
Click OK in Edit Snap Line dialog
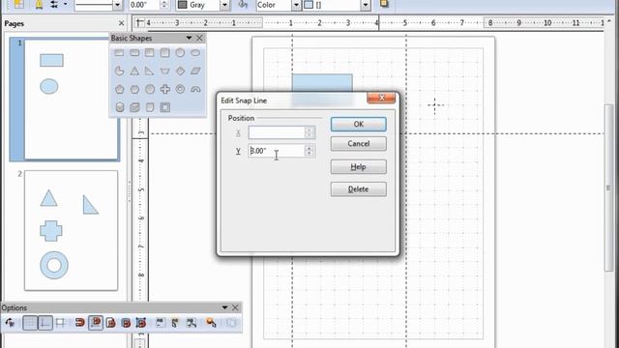tap(359, 125)
